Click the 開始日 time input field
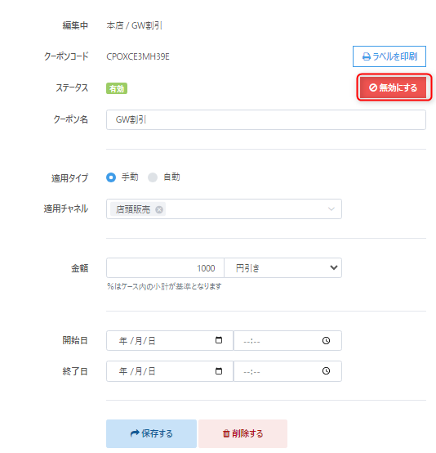The width and height of the screenshot is (436, 453). 287,341
